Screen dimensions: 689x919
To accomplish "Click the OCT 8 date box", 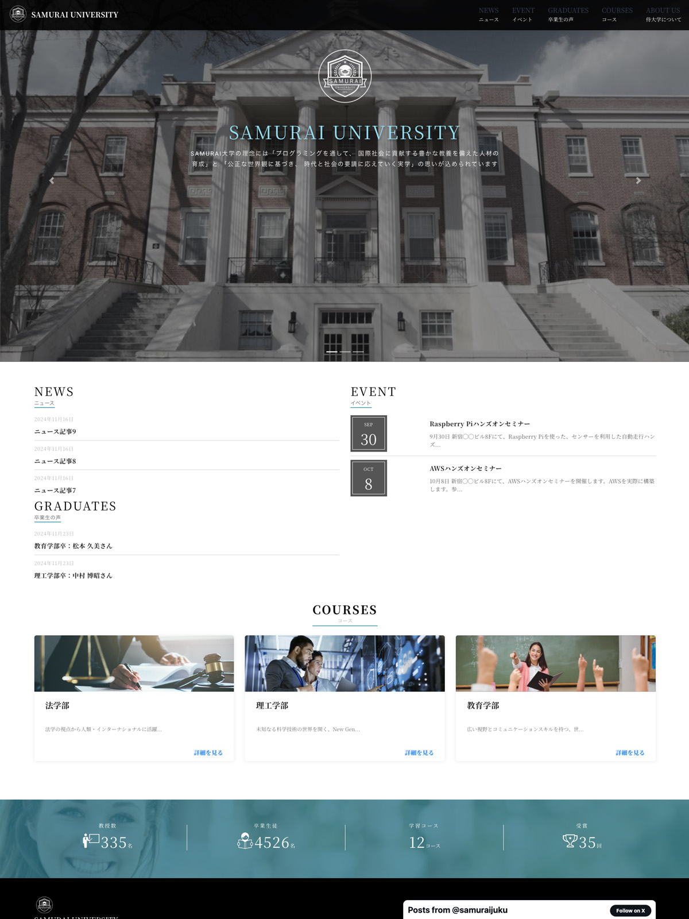I will [x=369, y=478].
